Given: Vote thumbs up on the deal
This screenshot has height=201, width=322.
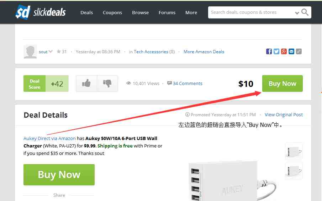Looking at the screenshot, I should [86, 83].
